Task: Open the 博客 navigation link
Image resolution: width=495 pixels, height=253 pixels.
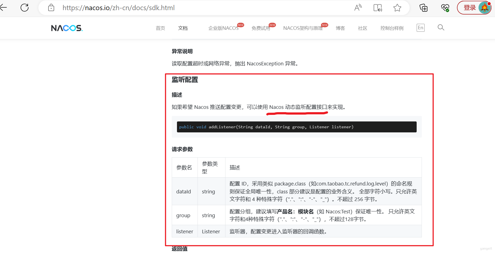Action: 341,28
